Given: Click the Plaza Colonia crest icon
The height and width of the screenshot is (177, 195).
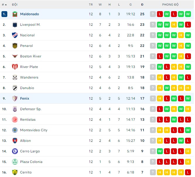Looking at the screenshot, I should 15,162.
